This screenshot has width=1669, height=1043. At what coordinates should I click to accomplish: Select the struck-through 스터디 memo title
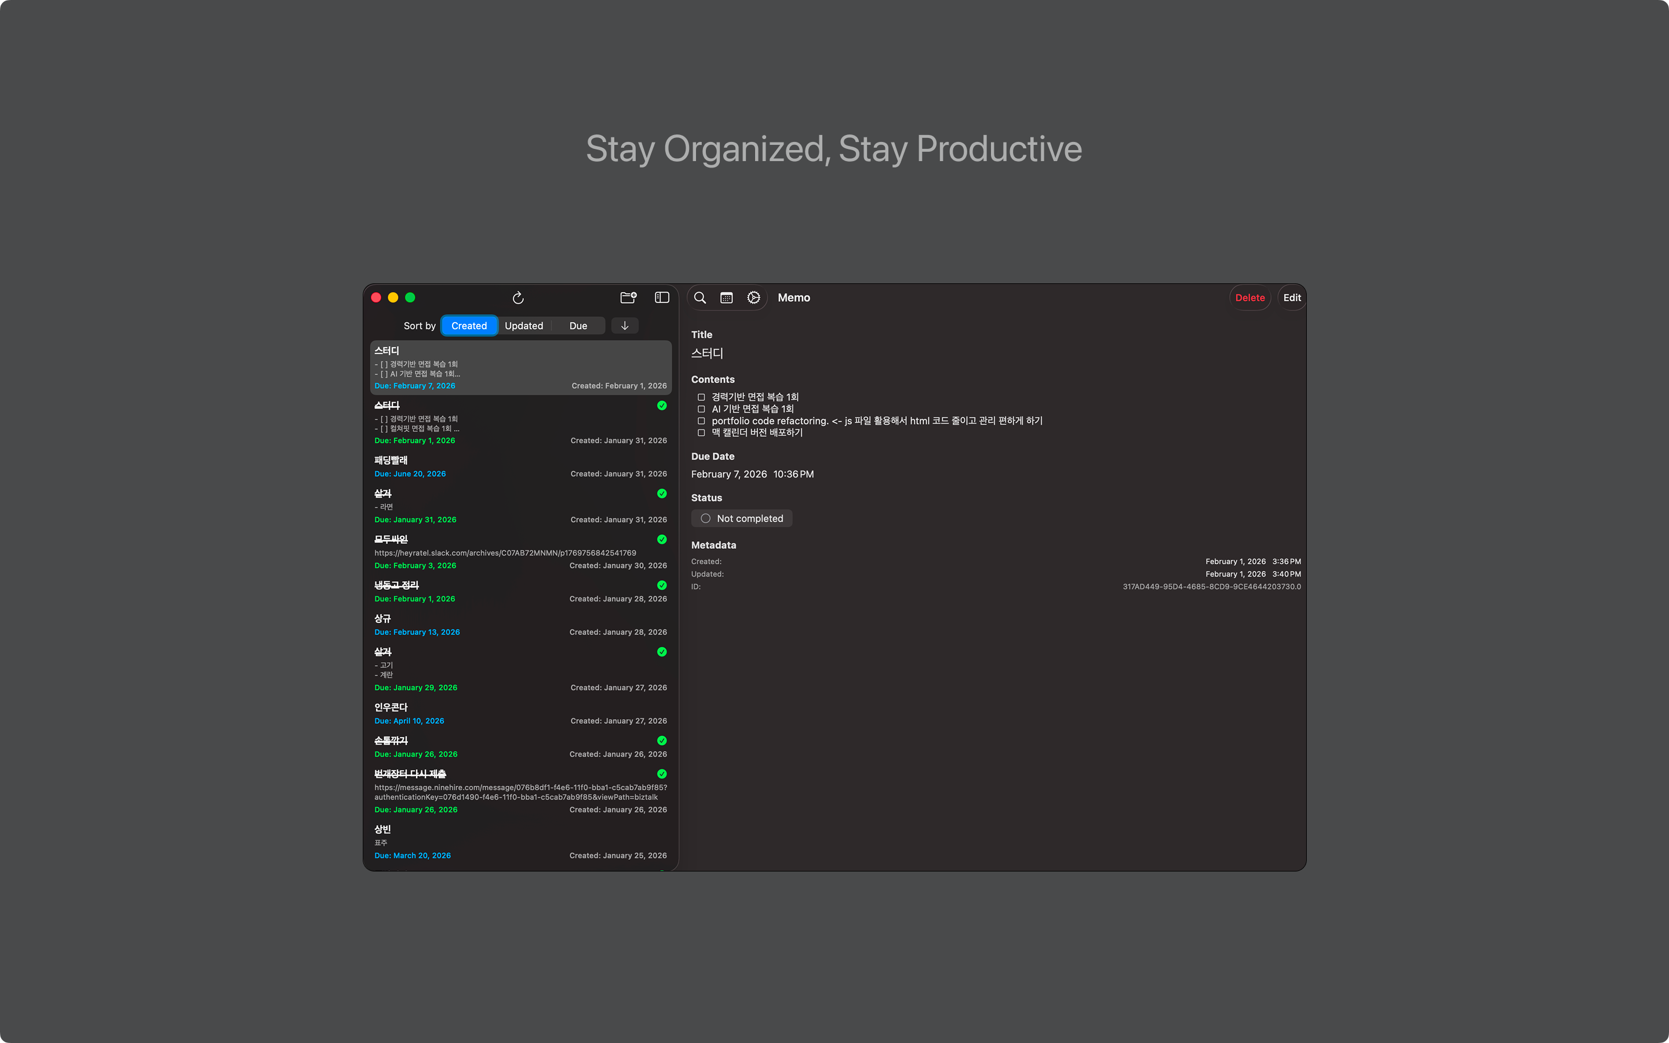point(387,405)
